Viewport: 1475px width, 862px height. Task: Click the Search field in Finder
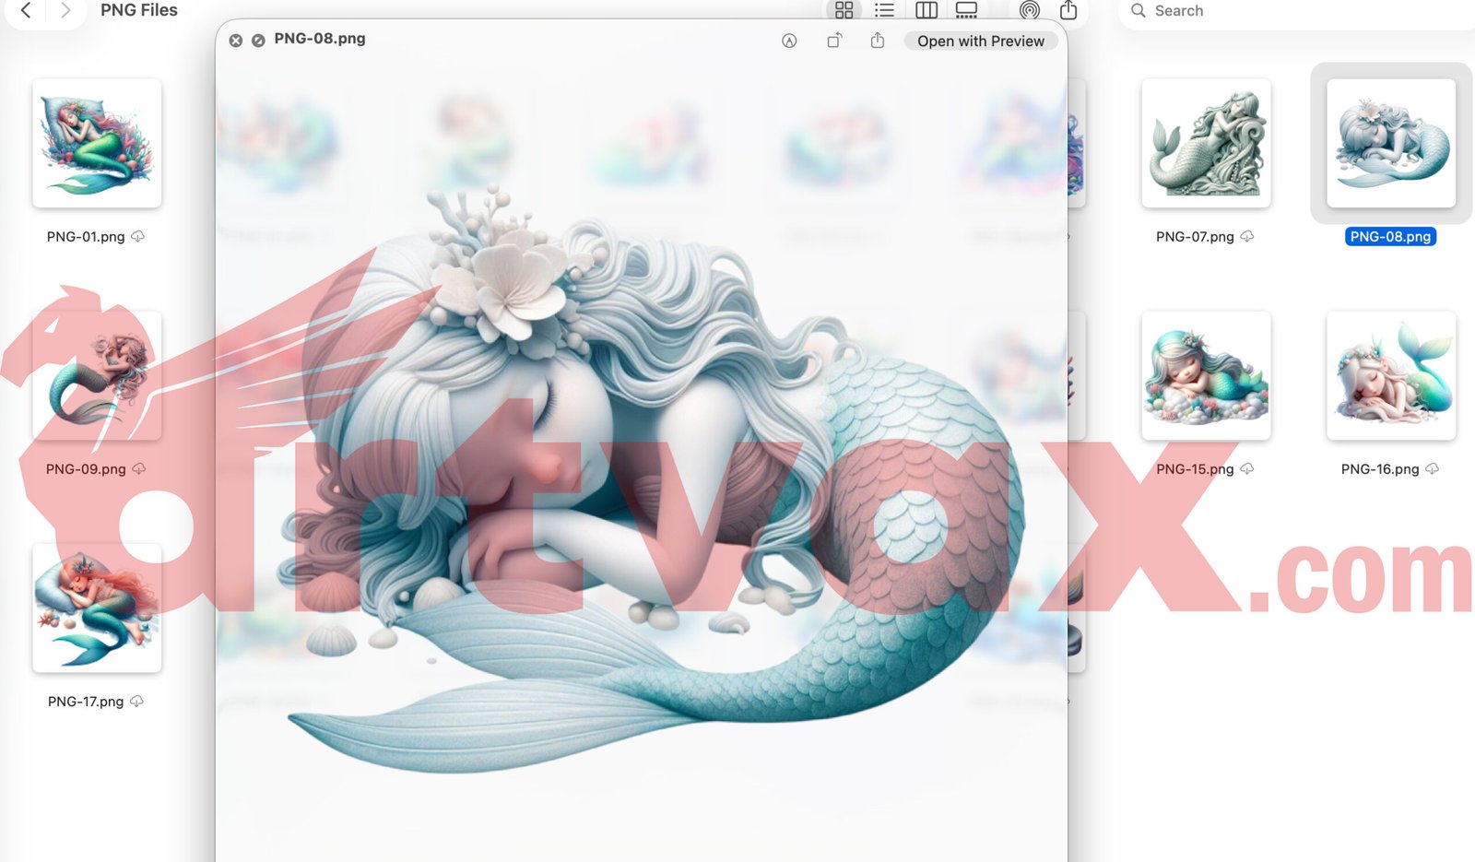(x=1291, y=11)
